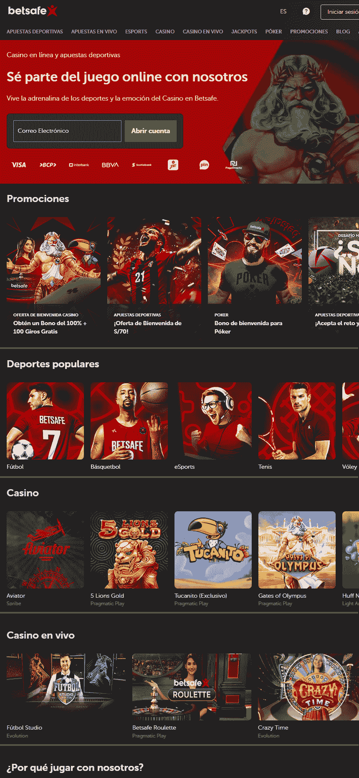This screenshot has width=359, height=778.
Task: Select the Gates of Olympus game
Action: point(297,550)
